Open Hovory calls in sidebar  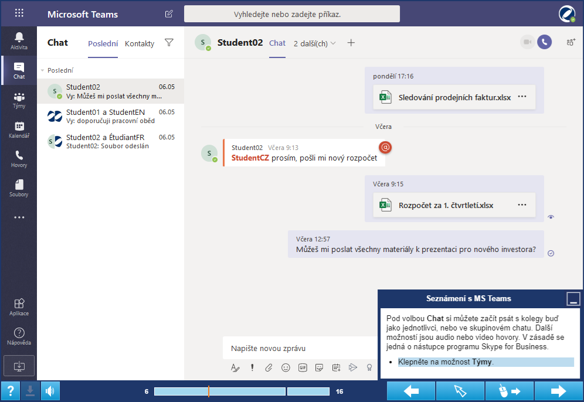tap(19, 159)
